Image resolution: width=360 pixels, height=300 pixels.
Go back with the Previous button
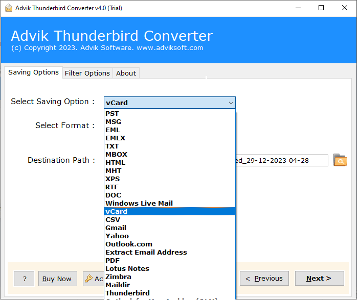(264, 279)
